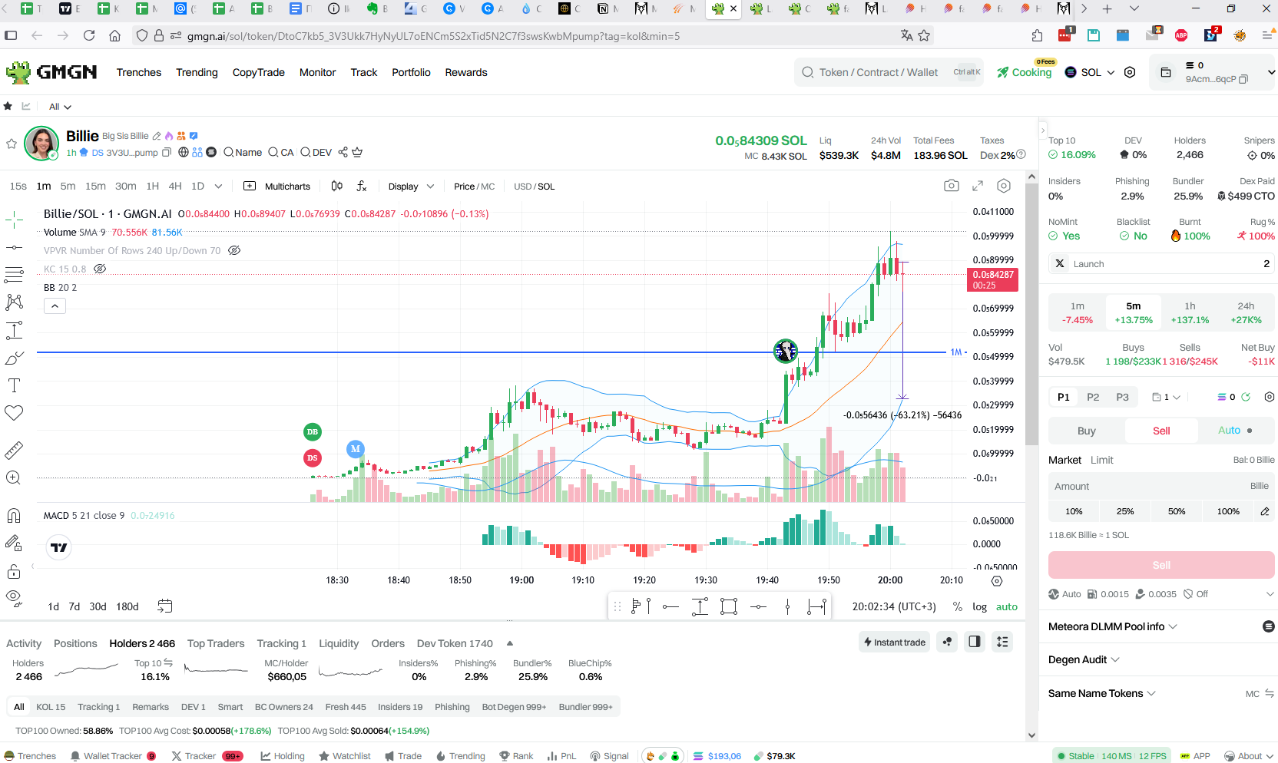Image resolution: width=1278 pixels, height=763 pixels.
Task: Toggle auto scale on chart
Action: [x=1006, y=606]
